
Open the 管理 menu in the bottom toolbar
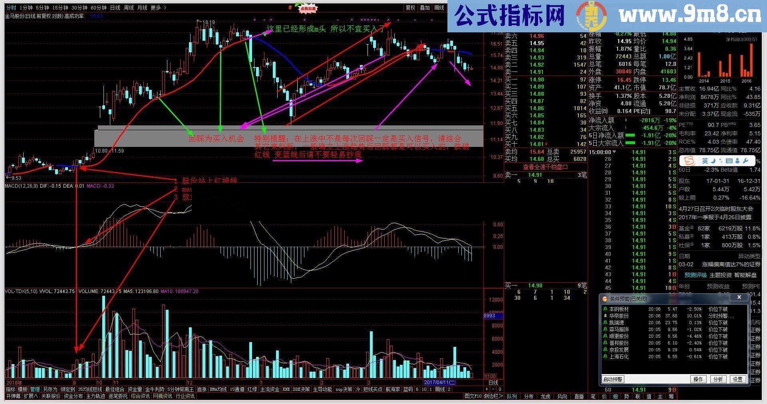[35, 388]
